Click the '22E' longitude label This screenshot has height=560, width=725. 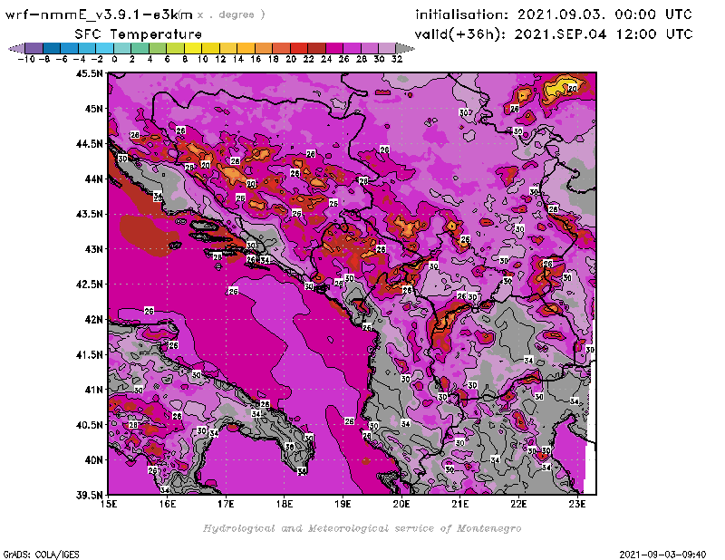pos(518,504)
